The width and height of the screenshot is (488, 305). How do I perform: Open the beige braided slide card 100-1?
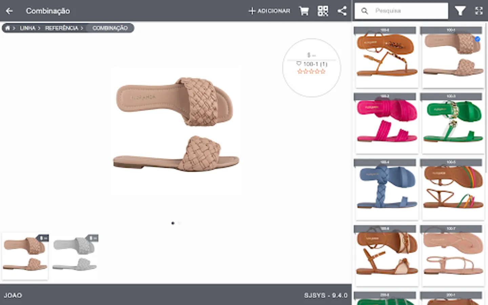point(453,57)
